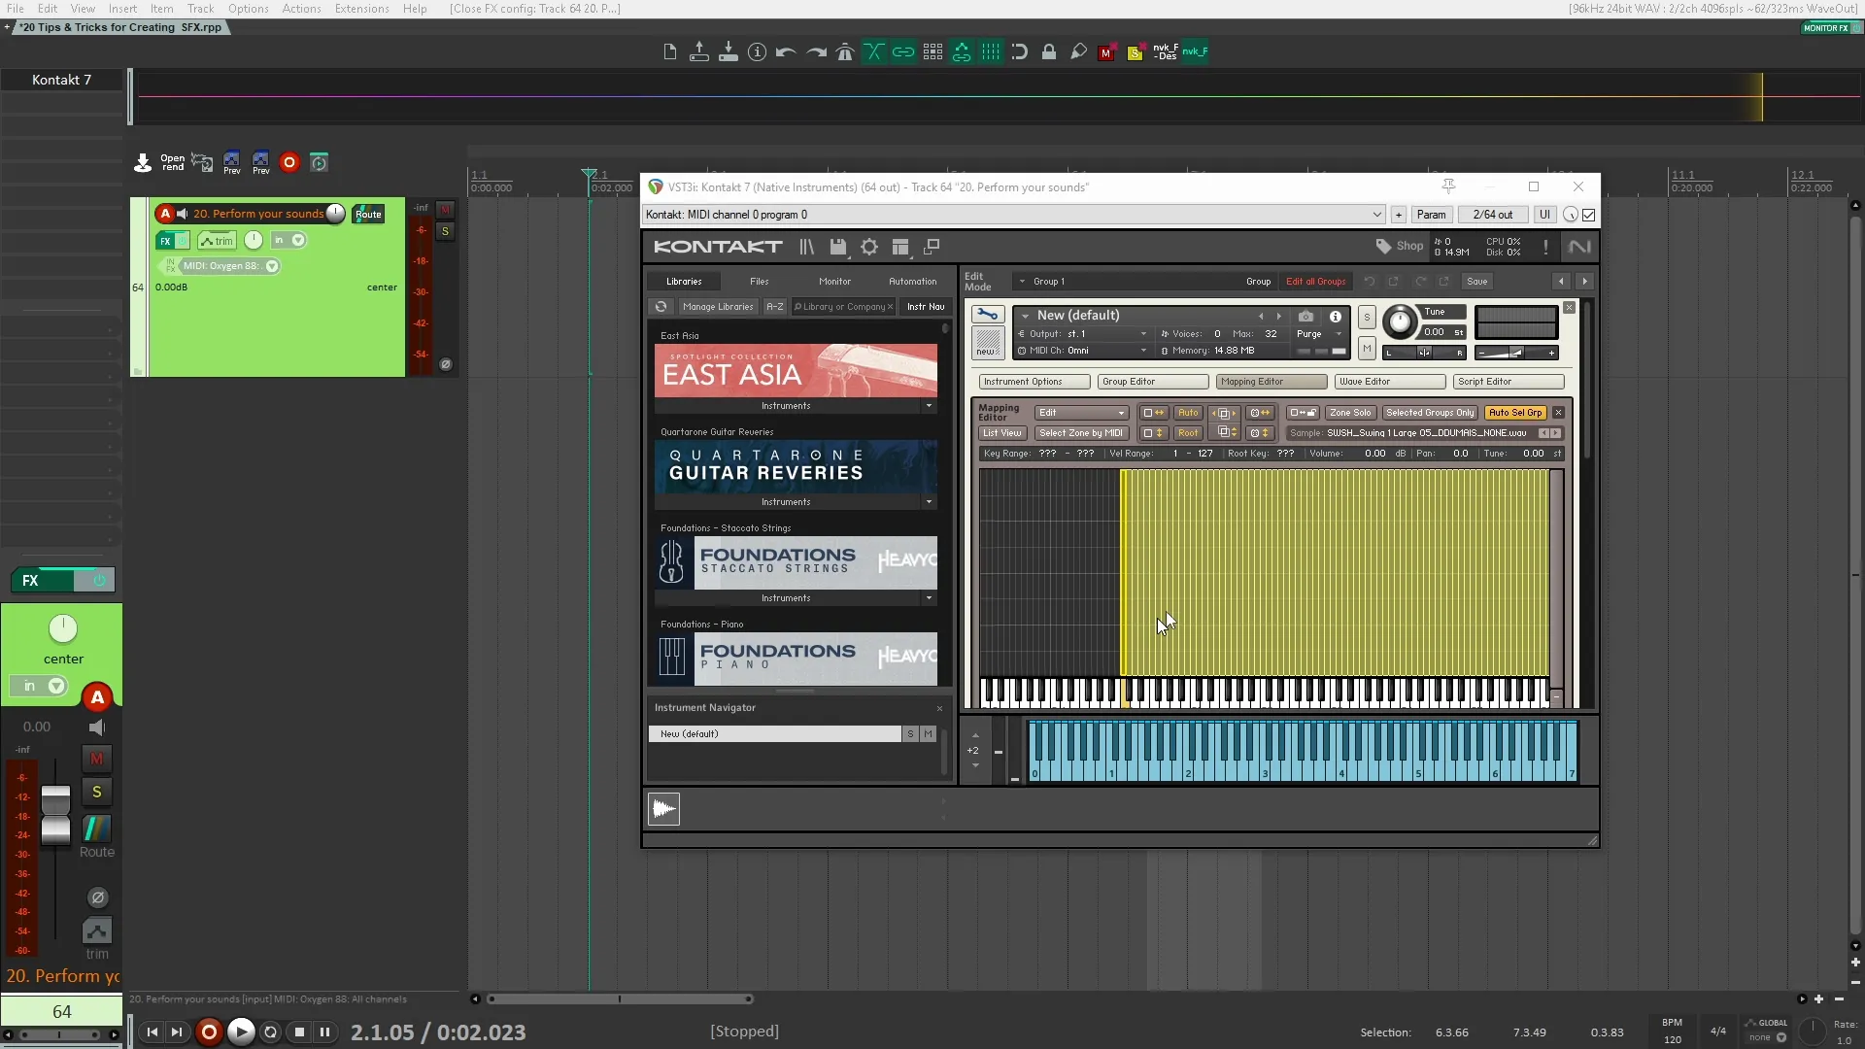Viewport: 1865px width, 1049px height.
Task: Toggle the ripple editing icon
Action: pos(962,52)
